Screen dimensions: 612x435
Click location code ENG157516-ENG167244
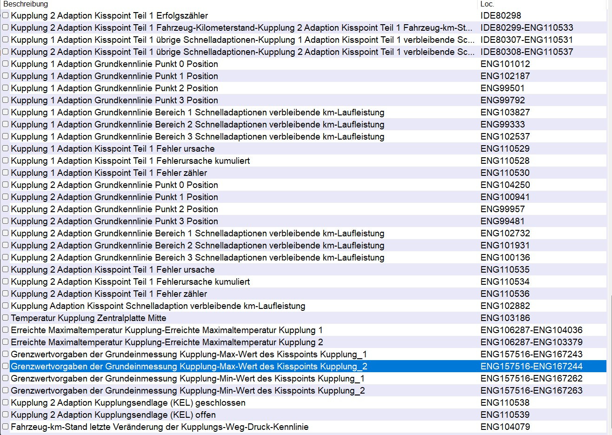pos(532,366)
